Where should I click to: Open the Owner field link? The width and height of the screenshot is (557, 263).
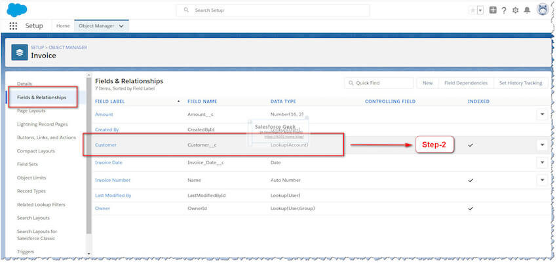click(x=103, y=209)
